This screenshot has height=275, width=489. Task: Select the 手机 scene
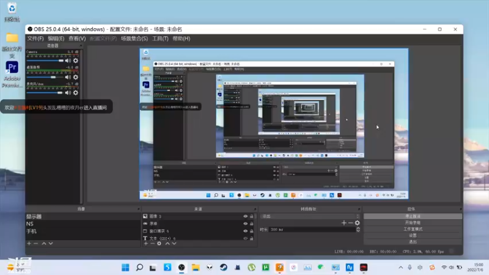tap(83, 232)
